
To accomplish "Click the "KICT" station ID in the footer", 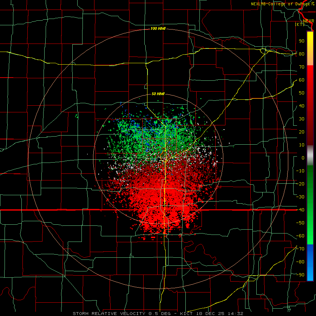I will [186, 314].
